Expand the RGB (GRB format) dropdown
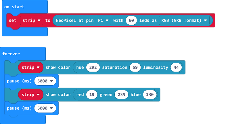Image resolution: width=230 pixels, height=124 pixels. [x=184, y=21]
